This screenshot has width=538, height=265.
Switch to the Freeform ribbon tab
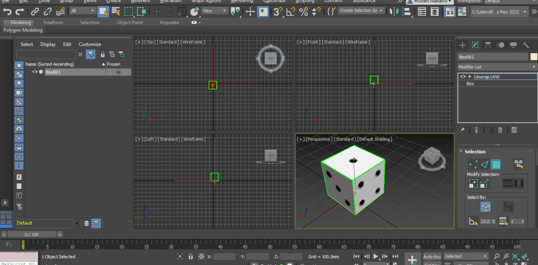click(x=53, y=23)
